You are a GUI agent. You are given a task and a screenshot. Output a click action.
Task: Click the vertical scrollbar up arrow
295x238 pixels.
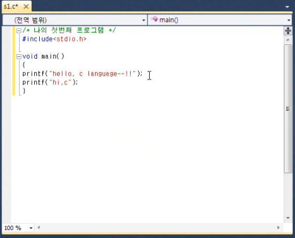[x=288, y=40]
